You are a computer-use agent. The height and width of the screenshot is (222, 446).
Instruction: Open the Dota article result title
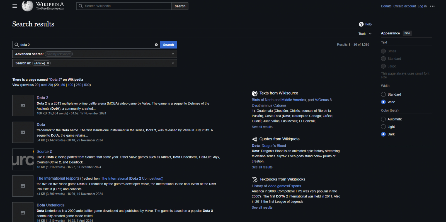(41, 125)
